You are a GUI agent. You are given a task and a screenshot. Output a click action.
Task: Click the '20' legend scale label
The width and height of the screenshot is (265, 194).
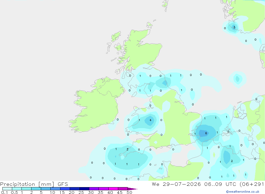tap(72, 192)
